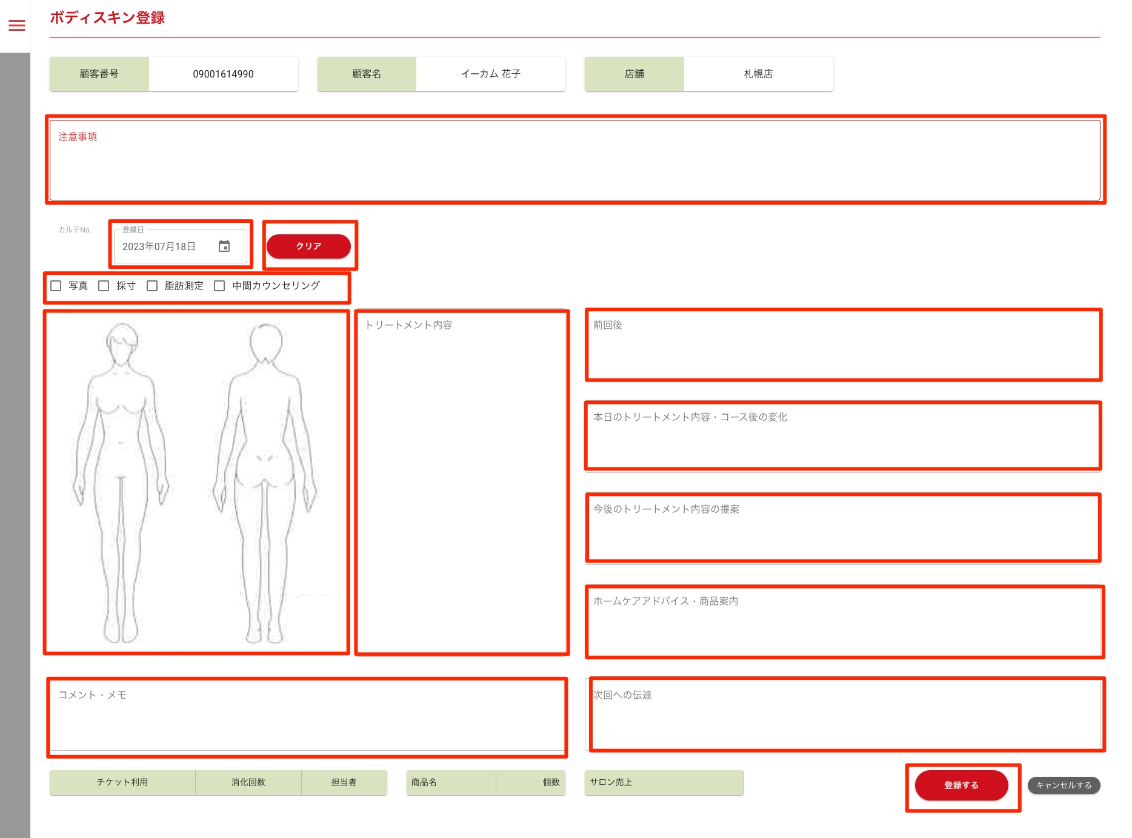Check the 写真 checkbox

point(56,286)
